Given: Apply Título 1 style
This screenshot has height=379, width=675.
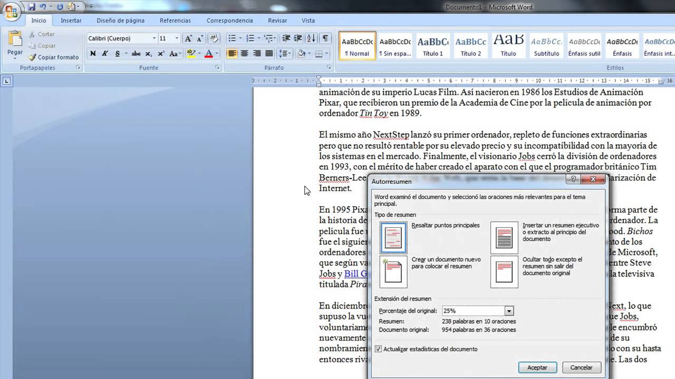Looking at the screenshot, I should pos(433,46).
